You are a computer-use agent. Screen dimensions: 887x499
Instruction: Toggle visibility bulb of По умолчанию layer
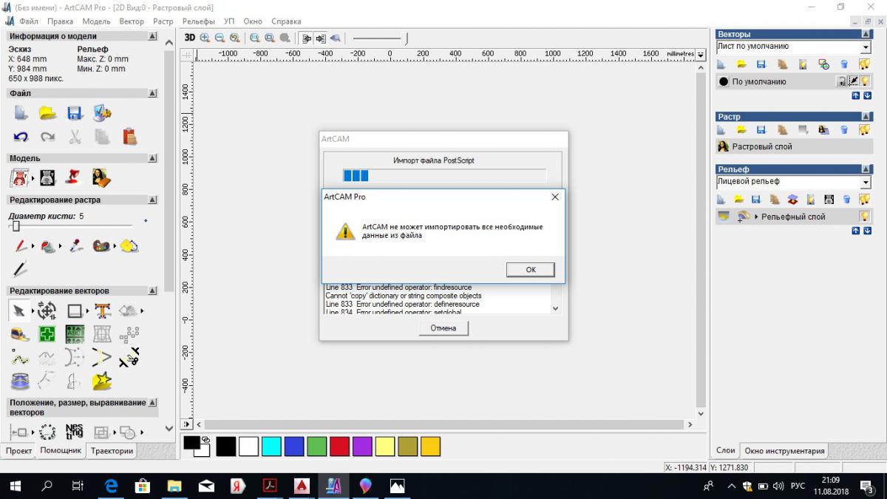pos(863,81)
